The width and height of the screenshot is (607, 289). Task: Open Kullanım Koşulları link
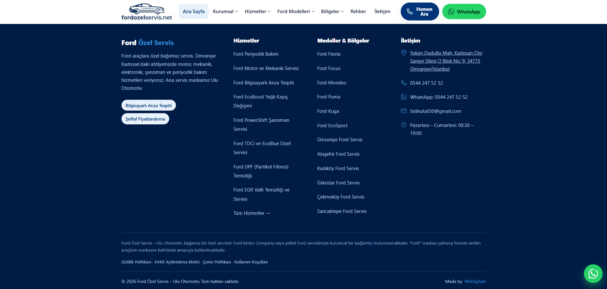[251, 262]
